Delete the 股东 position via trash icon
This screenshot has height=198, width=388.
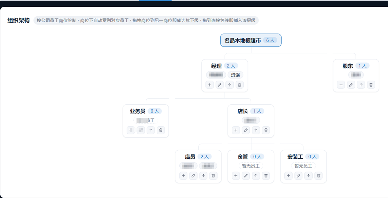click(x=371, y=85)
